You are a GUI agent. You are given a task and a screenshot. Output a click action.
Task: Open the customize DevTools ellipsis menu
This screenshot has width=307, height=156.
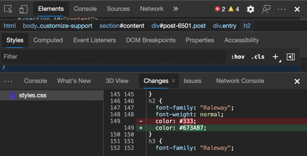pos(282,9)
